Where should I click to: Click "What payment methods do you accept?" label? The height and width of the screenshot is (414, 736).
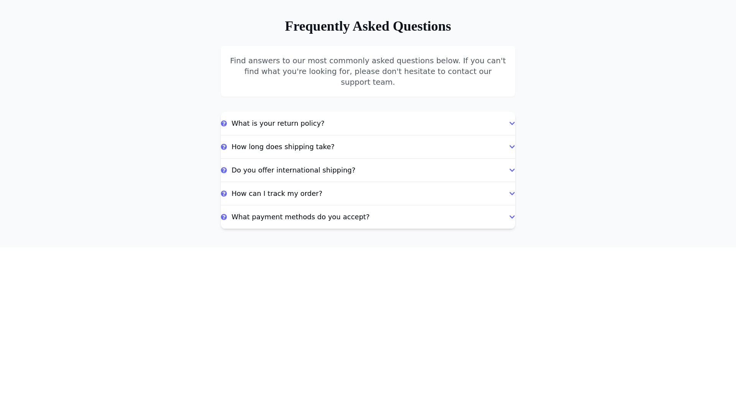point(300,217)
